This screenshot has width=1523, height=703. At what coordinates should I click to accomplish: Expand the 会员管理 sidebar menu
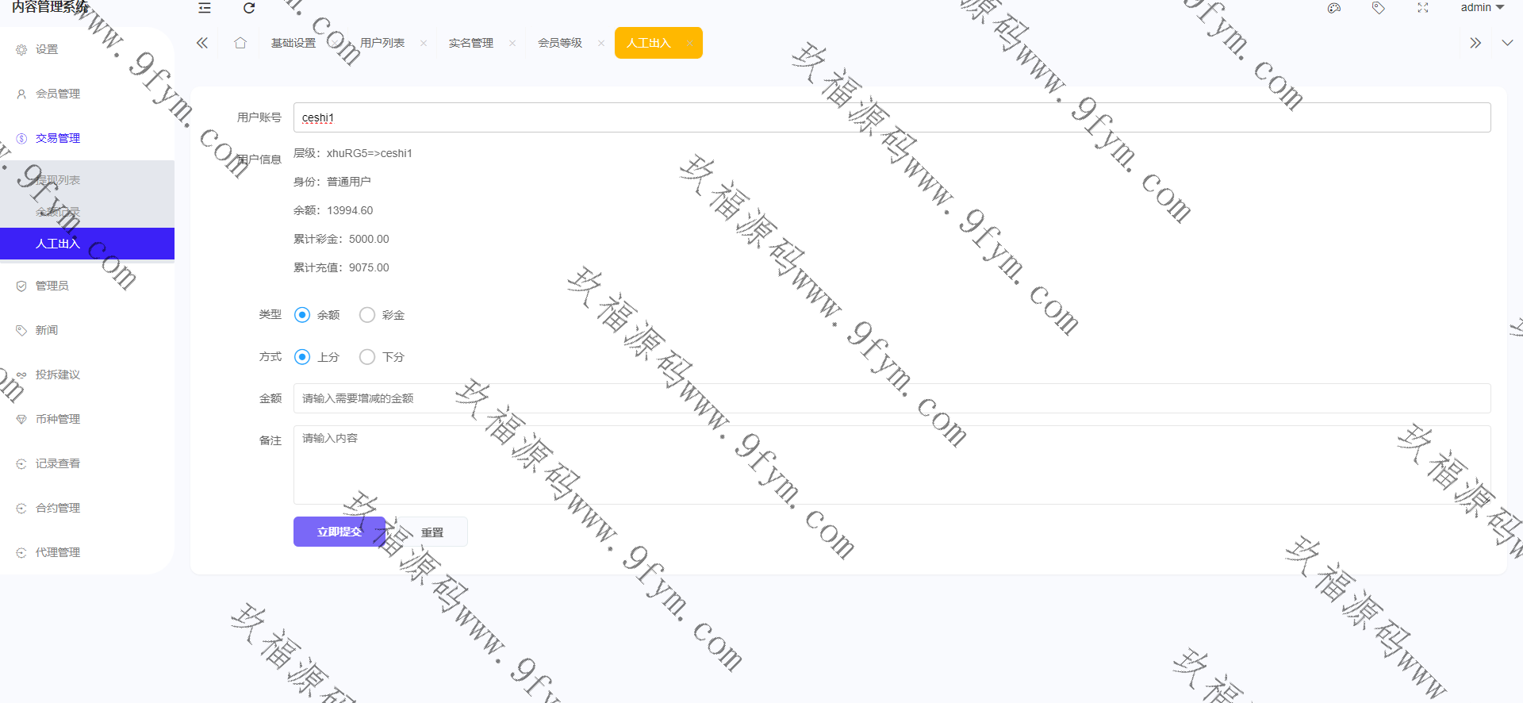coord(58,94)
